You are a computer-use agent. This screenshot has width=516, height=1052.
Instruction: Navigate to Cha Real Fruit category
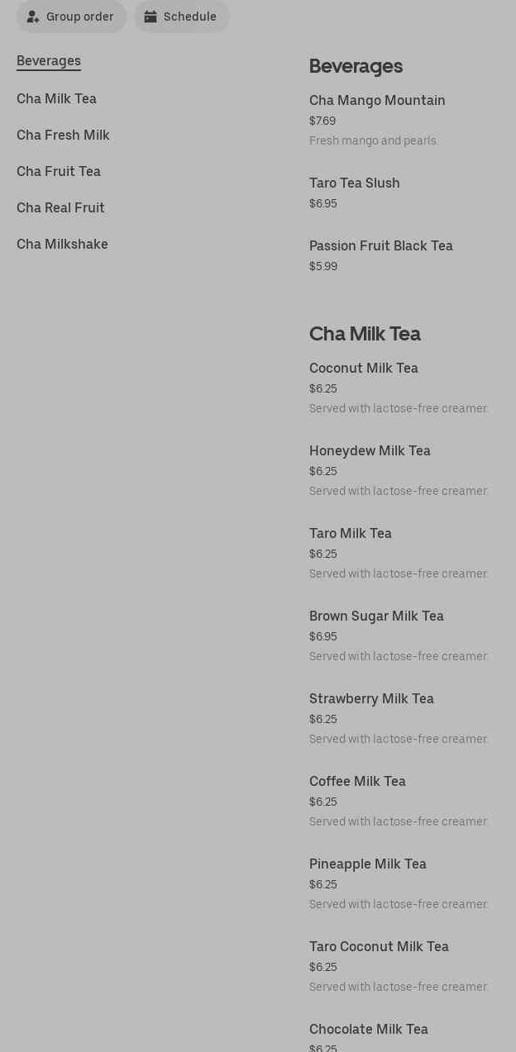click(x=60, y=208)
